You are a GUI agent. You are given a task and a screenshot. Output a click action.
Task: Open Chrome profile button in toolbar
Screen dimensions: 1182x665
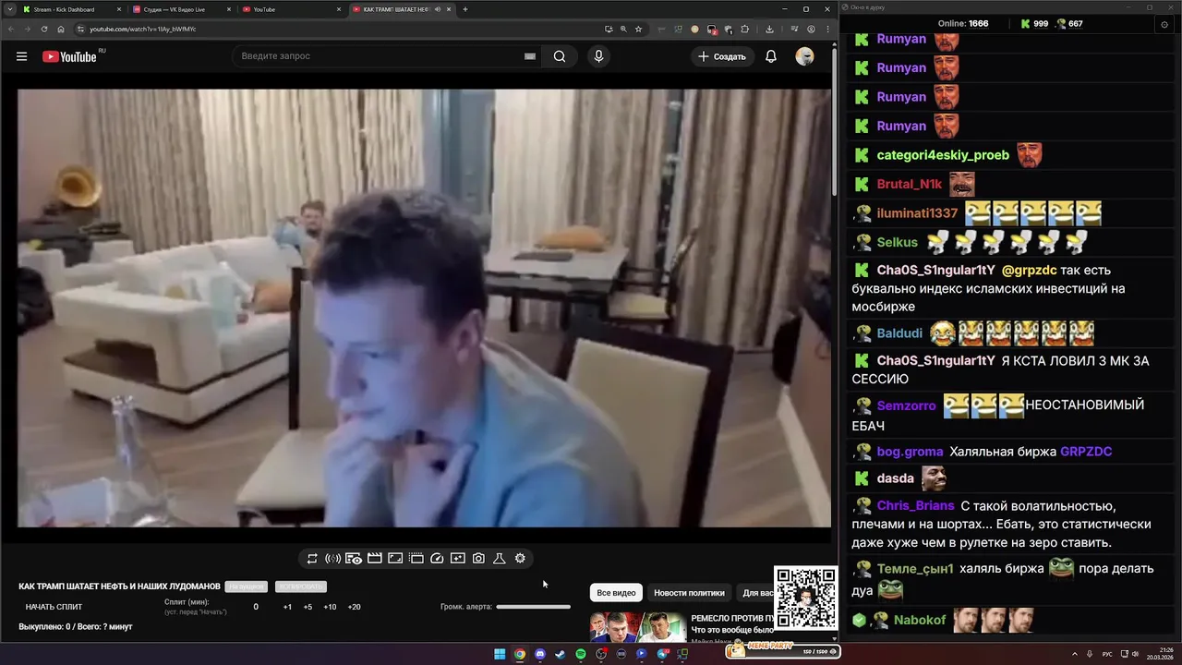click(x=811, y=29)
